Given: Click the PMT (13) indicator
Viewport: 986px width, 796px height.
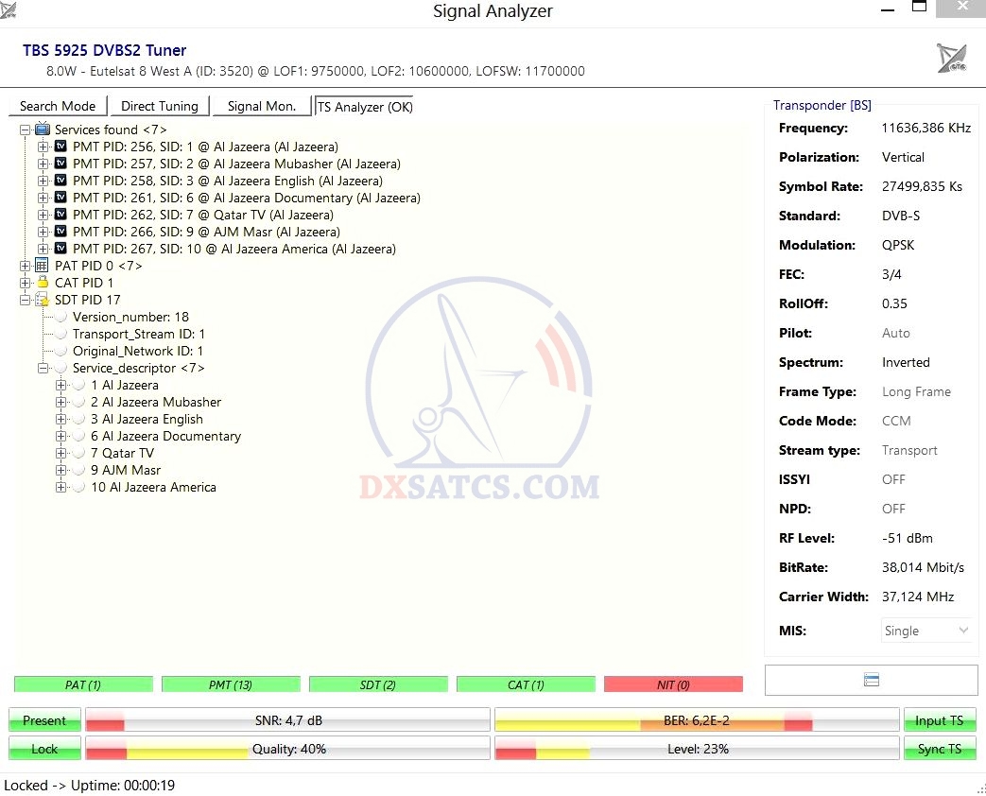Looking at the screenshot, I should click(x=231, y=684).
